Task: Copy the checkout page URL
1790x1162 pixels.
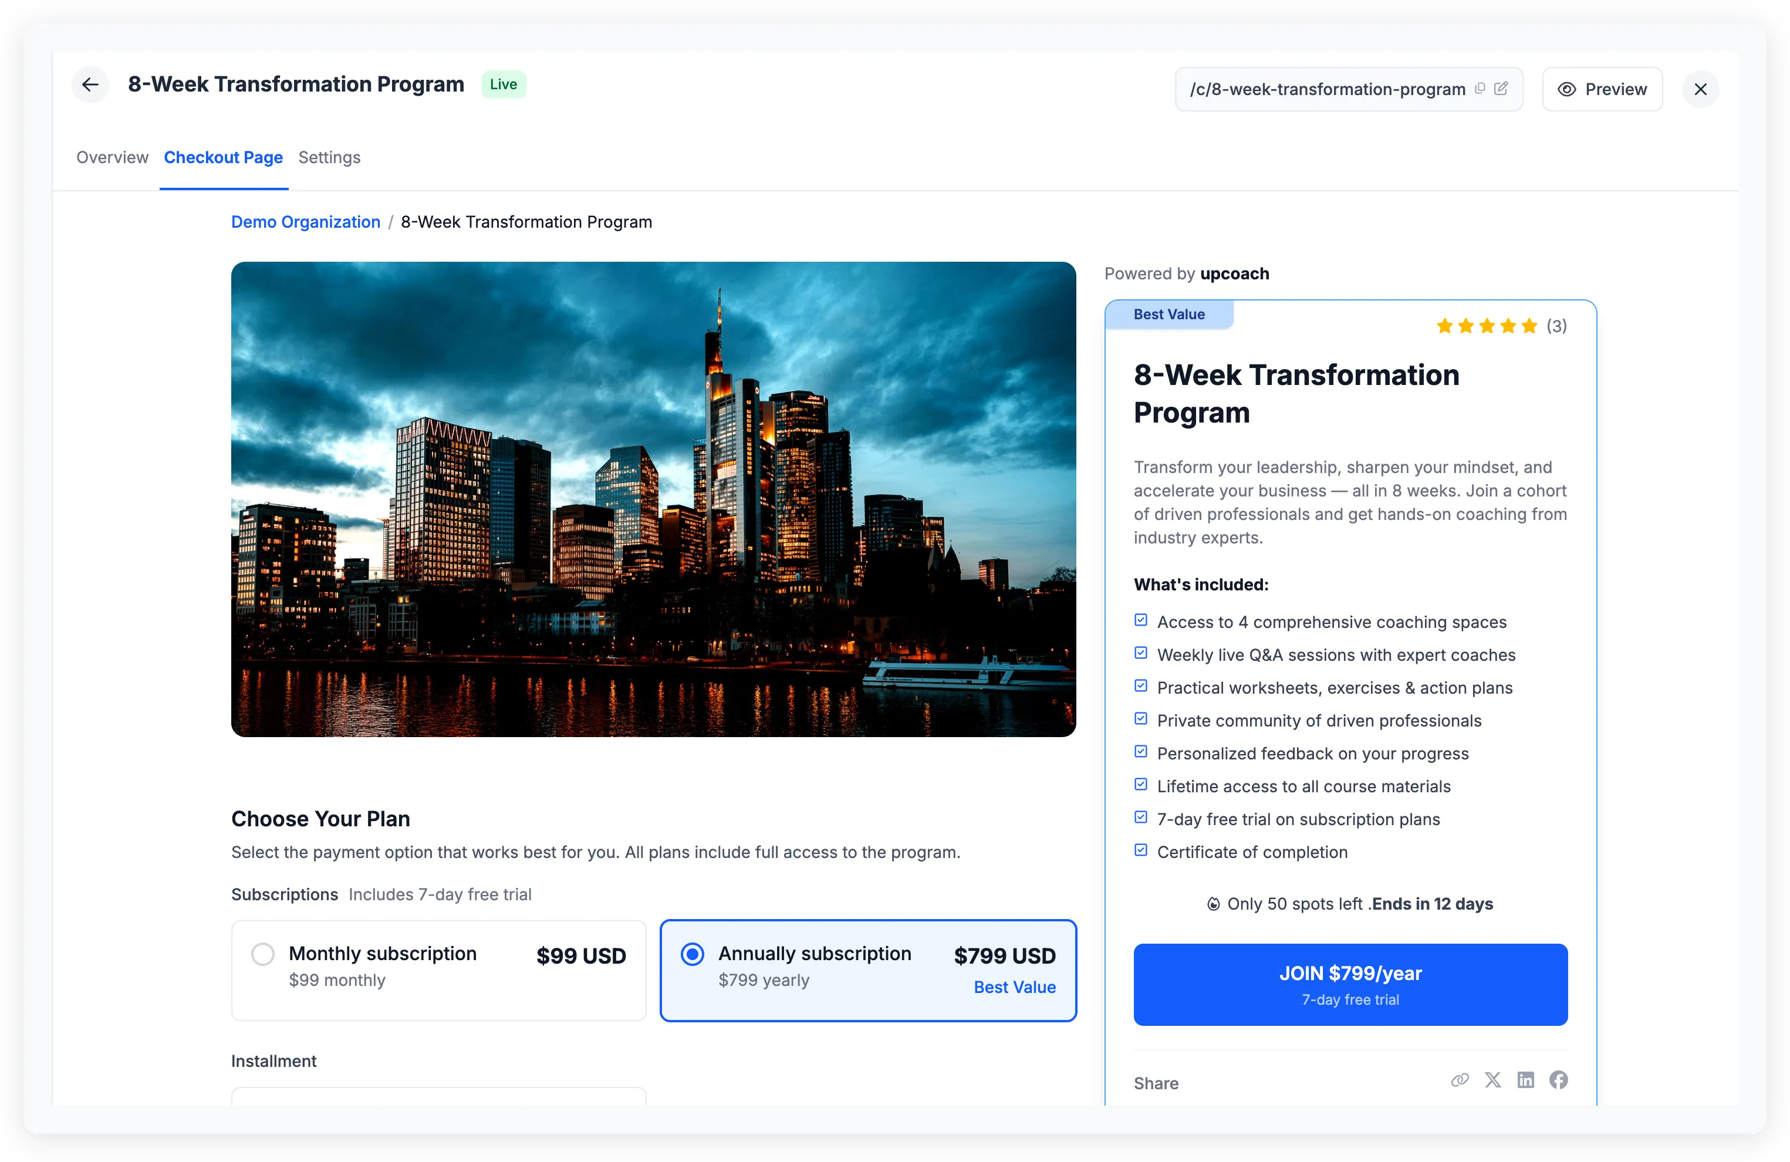Action: (1480, 88)
